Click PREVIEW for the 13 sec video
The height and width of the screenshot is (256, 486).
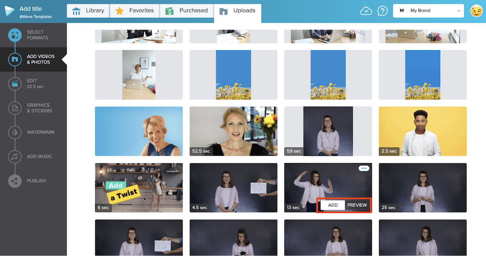click(357, 205)
